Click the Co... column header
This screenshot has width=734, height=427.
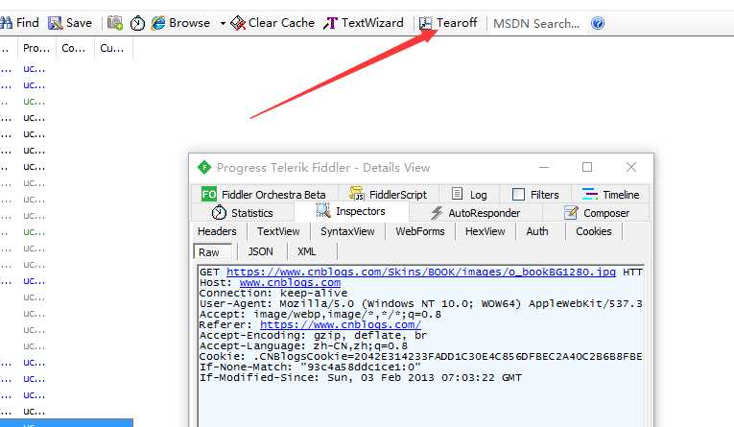point(74,48)
